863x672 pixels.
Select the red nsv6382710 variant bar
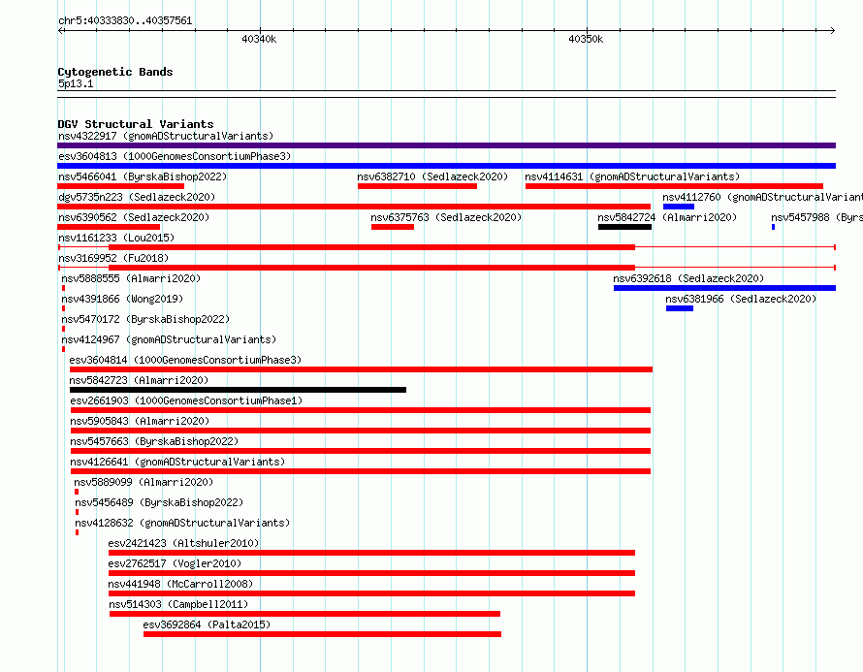coord(417,186)
